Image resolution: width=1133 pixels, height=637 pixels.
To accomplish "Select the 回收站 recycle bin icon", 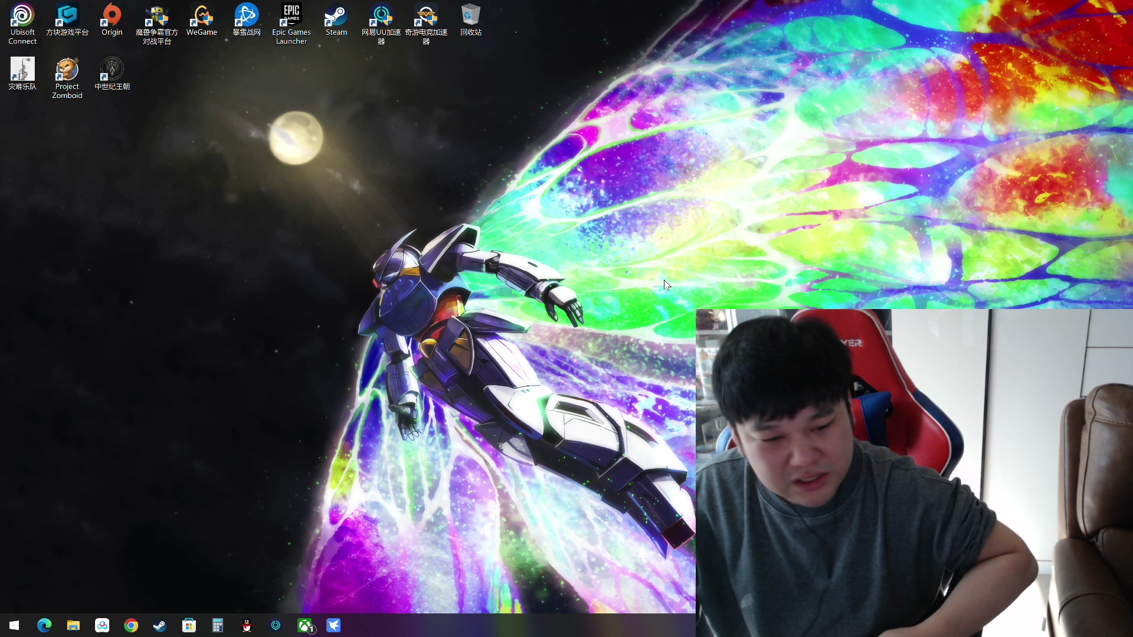I will pos(471,20).
